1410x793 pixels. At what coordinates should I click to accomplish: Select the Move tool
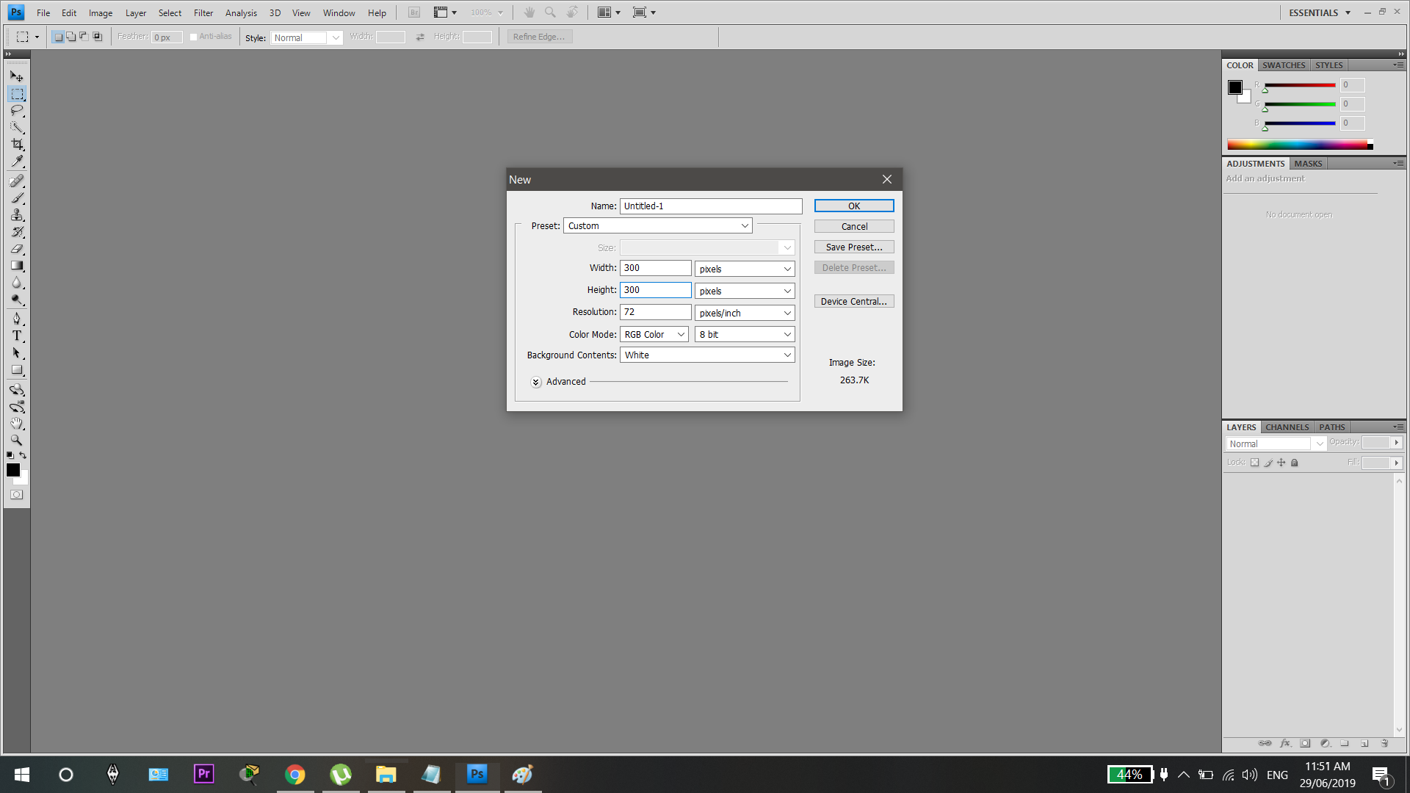coord(16,76)
